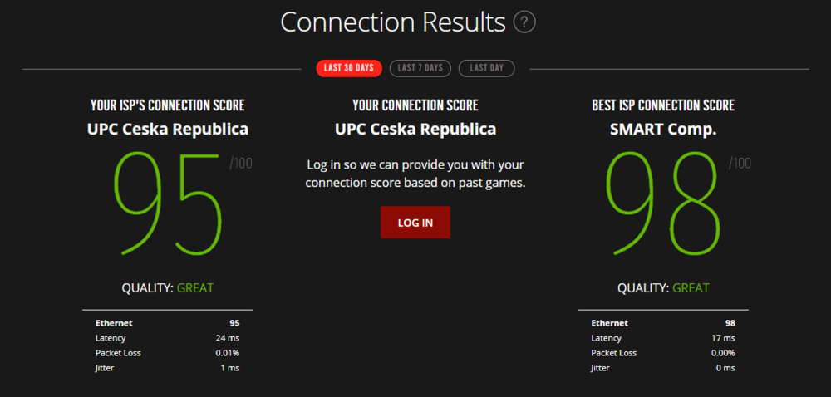Click the Latency row showing 24 ms

pos(168,338)
